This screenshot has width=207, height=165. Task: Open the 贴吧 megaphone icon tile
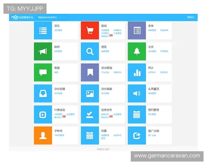coord(43,52)
